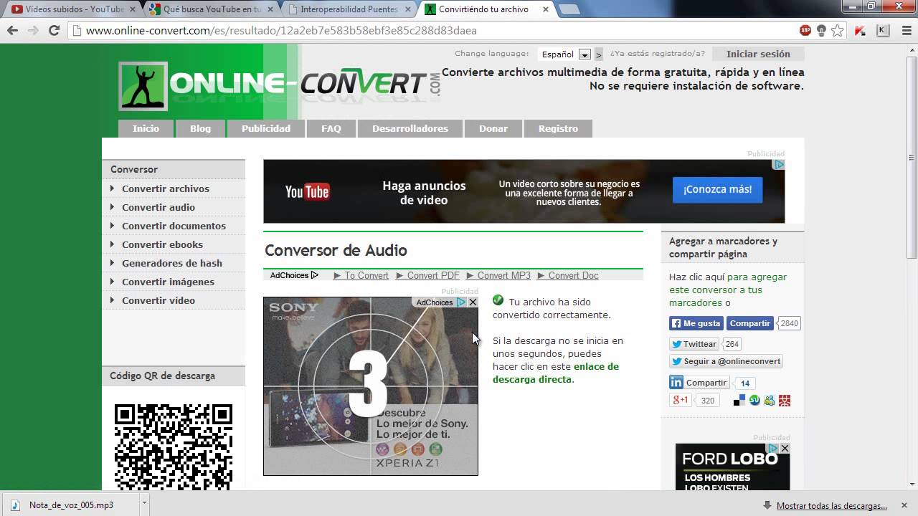The height and width of the screenshot is (516, 918).
Task: Click the Kaspersky red extension icon
Action: click(861, 30)
